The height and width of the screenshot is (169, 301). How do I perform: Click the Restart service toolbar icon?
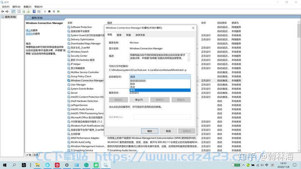(x=59, y=12)
